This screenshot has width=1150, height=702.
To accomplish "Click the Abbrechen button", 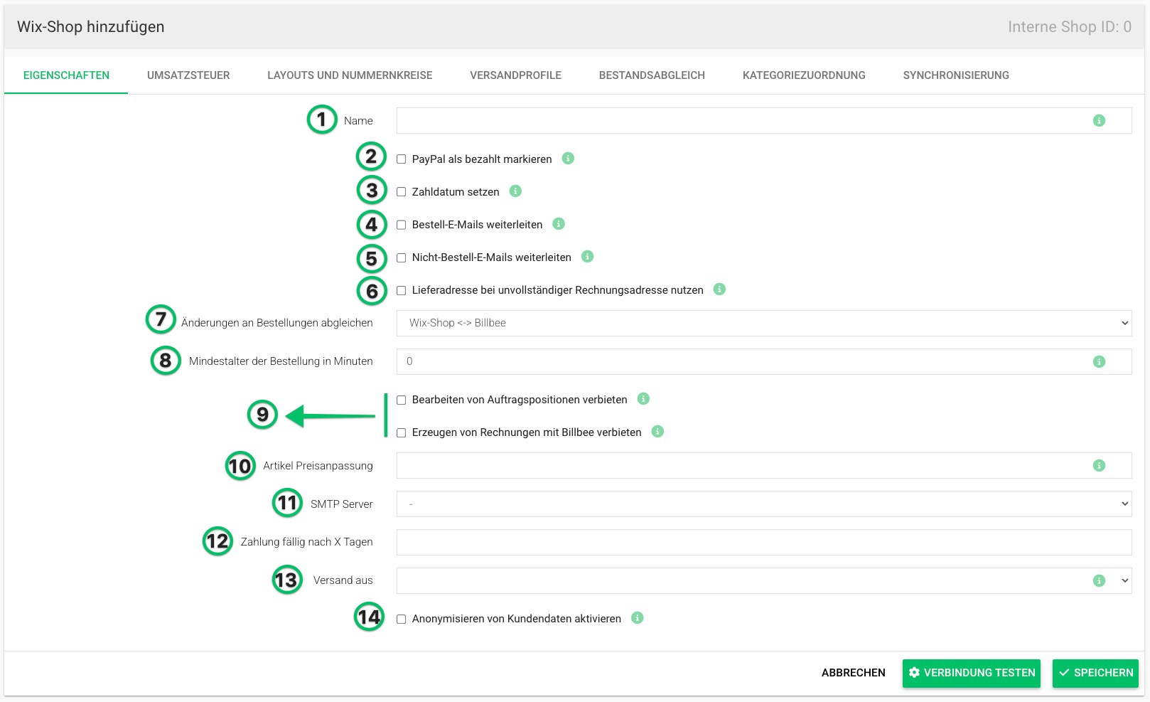I will (x=853, y=673).
